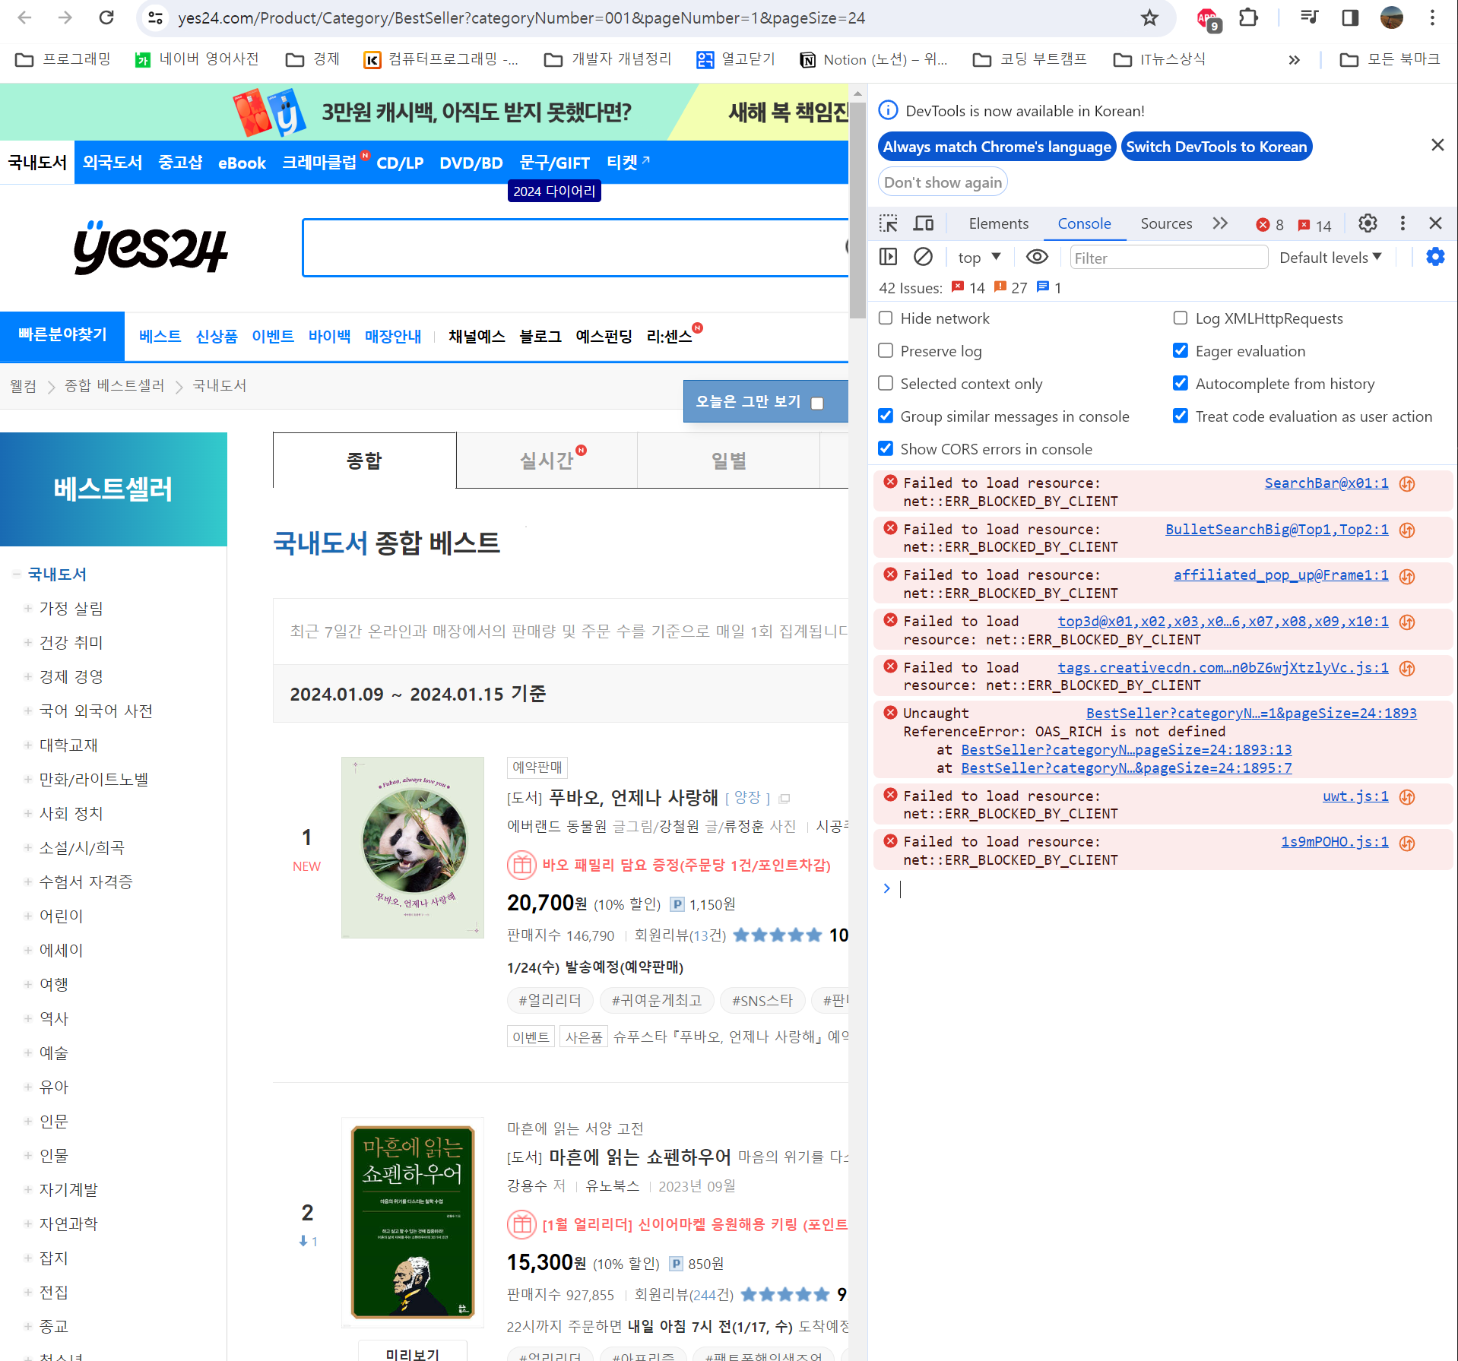Viewport: 1458px width, 1361px height.
Task: Click the 빠른분야찾기 button
Action: click(x=62, y=335)
